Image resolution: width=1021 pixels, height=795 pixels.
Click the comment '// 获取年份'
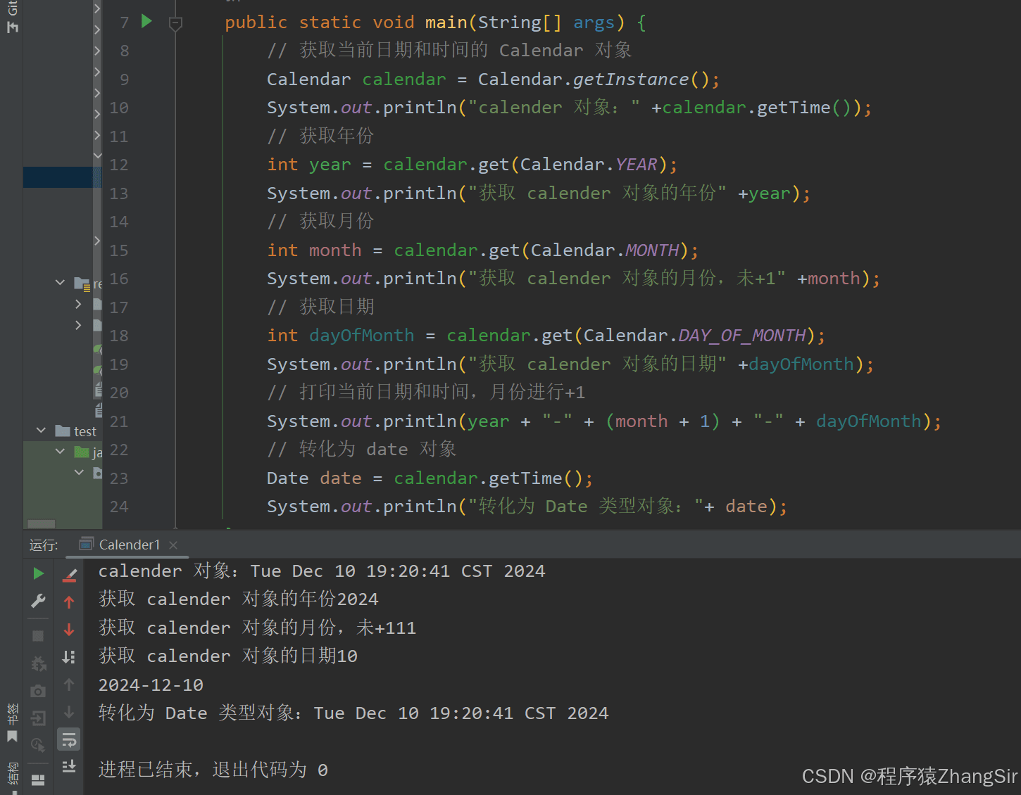(x=320, y=136)
